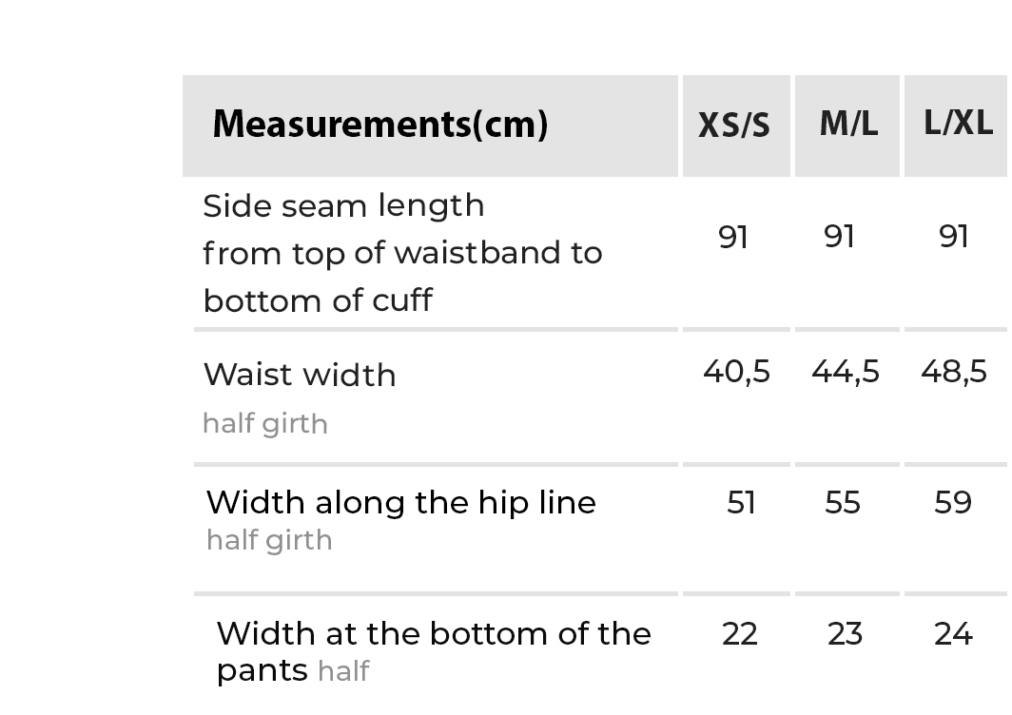
Task: Click the pants bottom width value 23
Action: click(845, 633)
